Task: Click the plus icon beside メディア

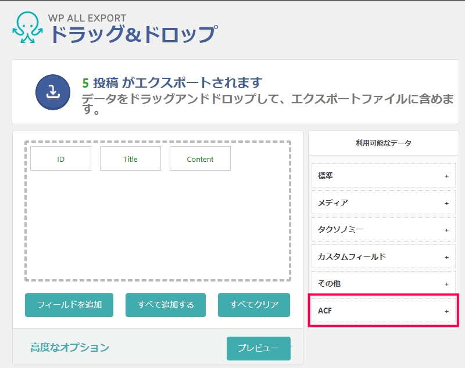Action: 446,203
